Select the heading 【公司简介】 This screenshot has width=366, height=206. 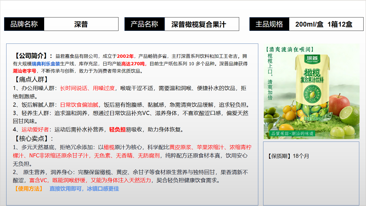(31, 56)
